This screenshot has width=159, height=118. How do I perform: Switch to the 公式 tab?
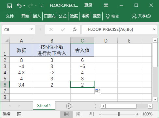tap(63, 16)
